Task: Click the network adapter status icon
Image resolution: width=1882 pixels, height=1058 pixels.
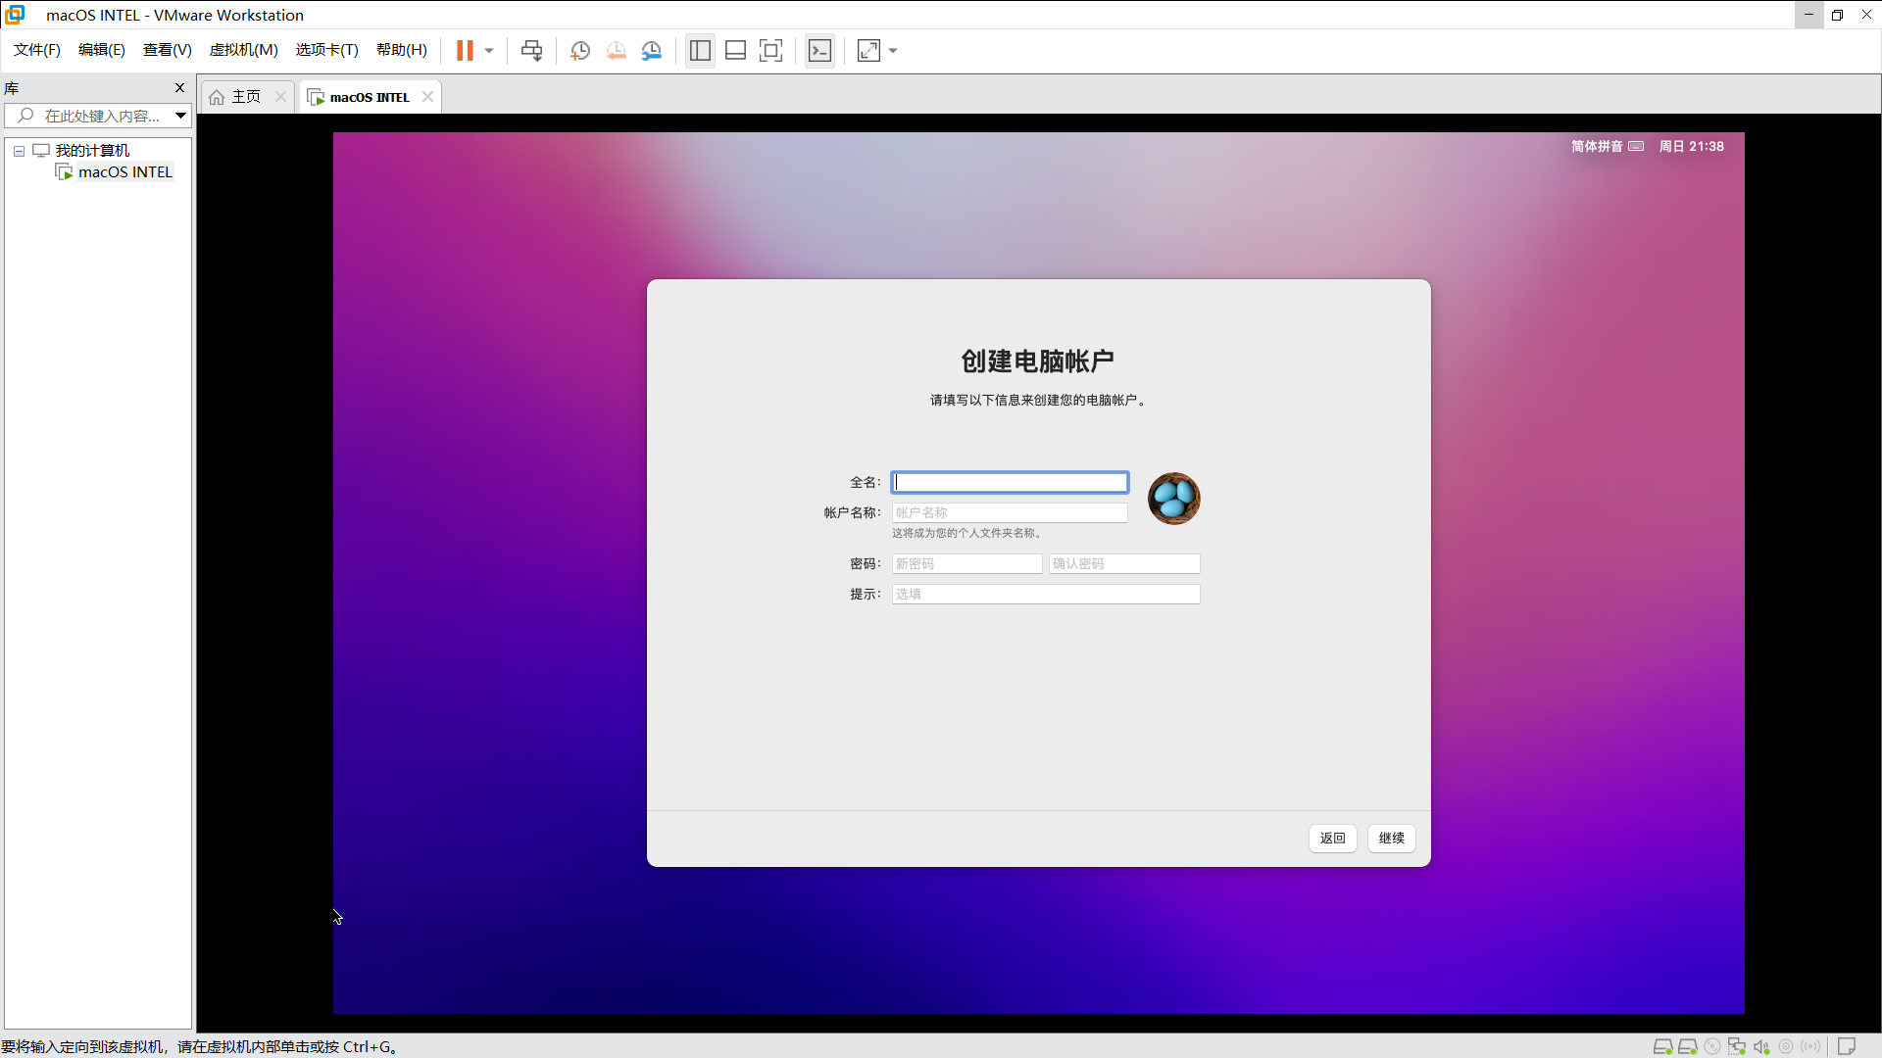Action: [1737, 1046]
